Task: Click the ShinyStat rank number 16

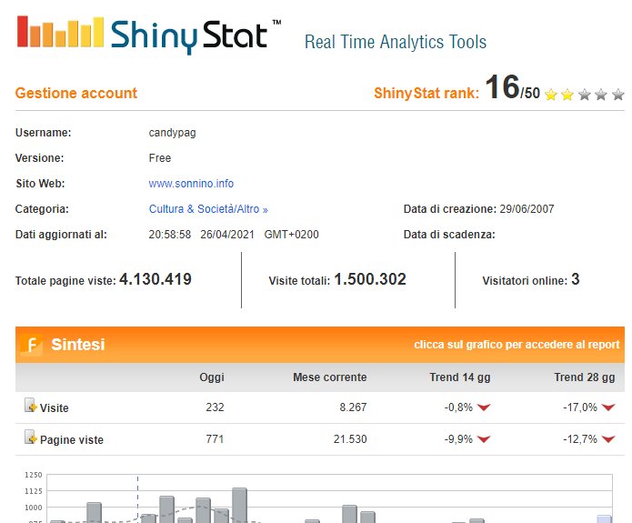Action: click(x=502, y=86)
